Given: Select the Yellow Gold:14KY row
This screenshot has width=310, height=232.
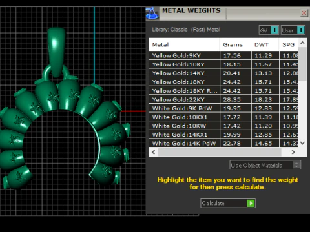Looking at the screenshot, I should (223, 73).
